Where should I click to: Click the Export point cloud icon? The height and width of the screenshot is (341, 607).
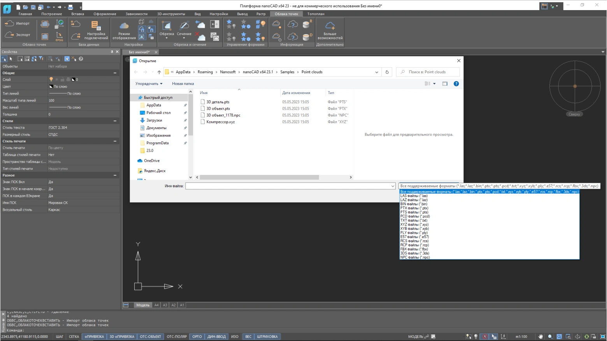[x=9, y=35]
